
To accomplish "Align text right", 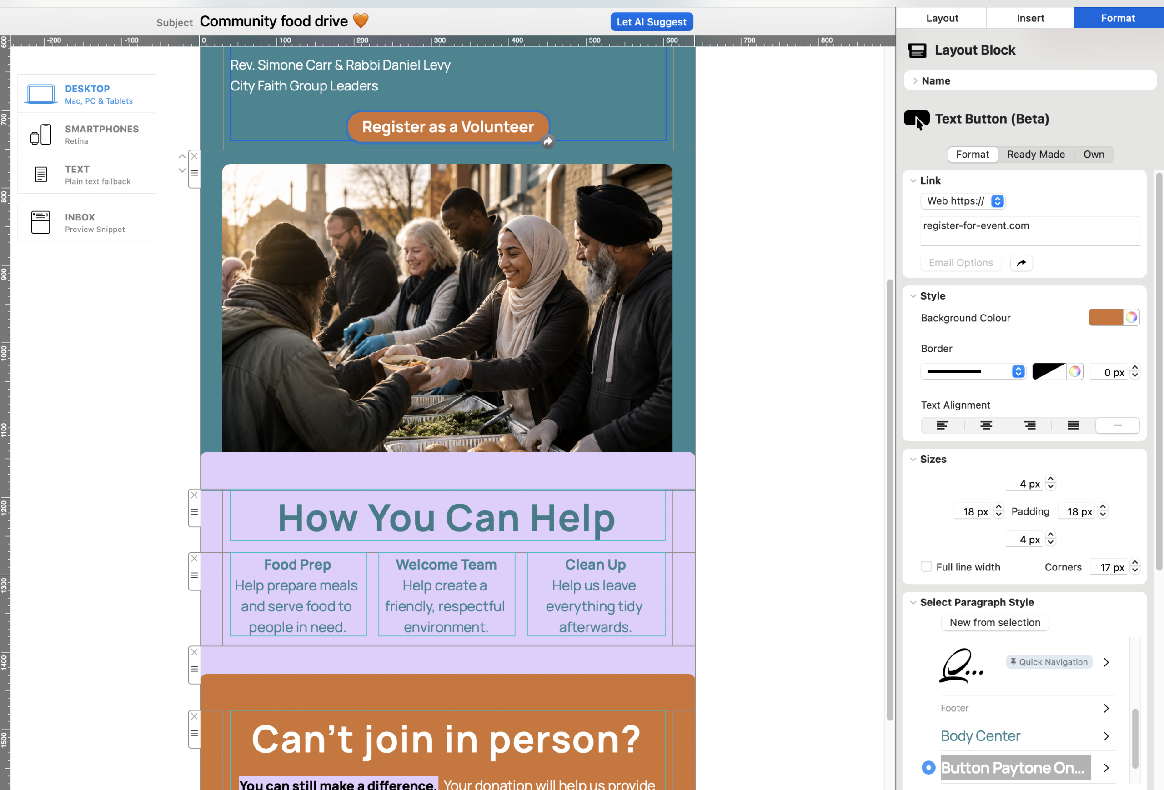I will (x=1029, y=425).
